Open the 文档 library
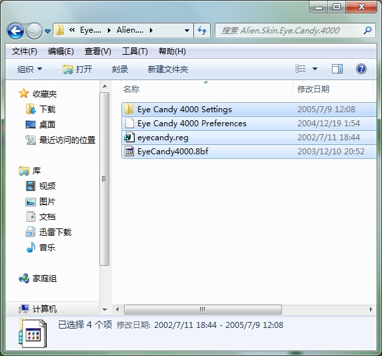This screenshot has width=382, height=356. click(47, 217)
